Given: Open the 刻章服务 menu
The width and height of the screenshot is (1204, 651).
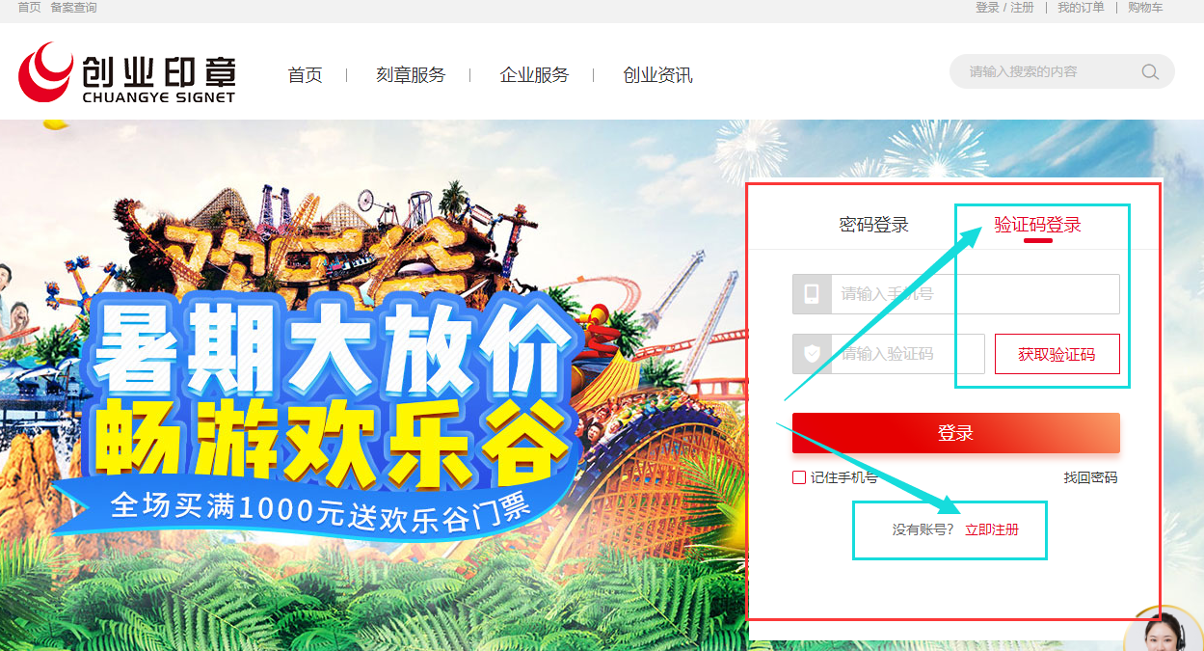Looking at the screenshot, I should (x=411, y=75).
